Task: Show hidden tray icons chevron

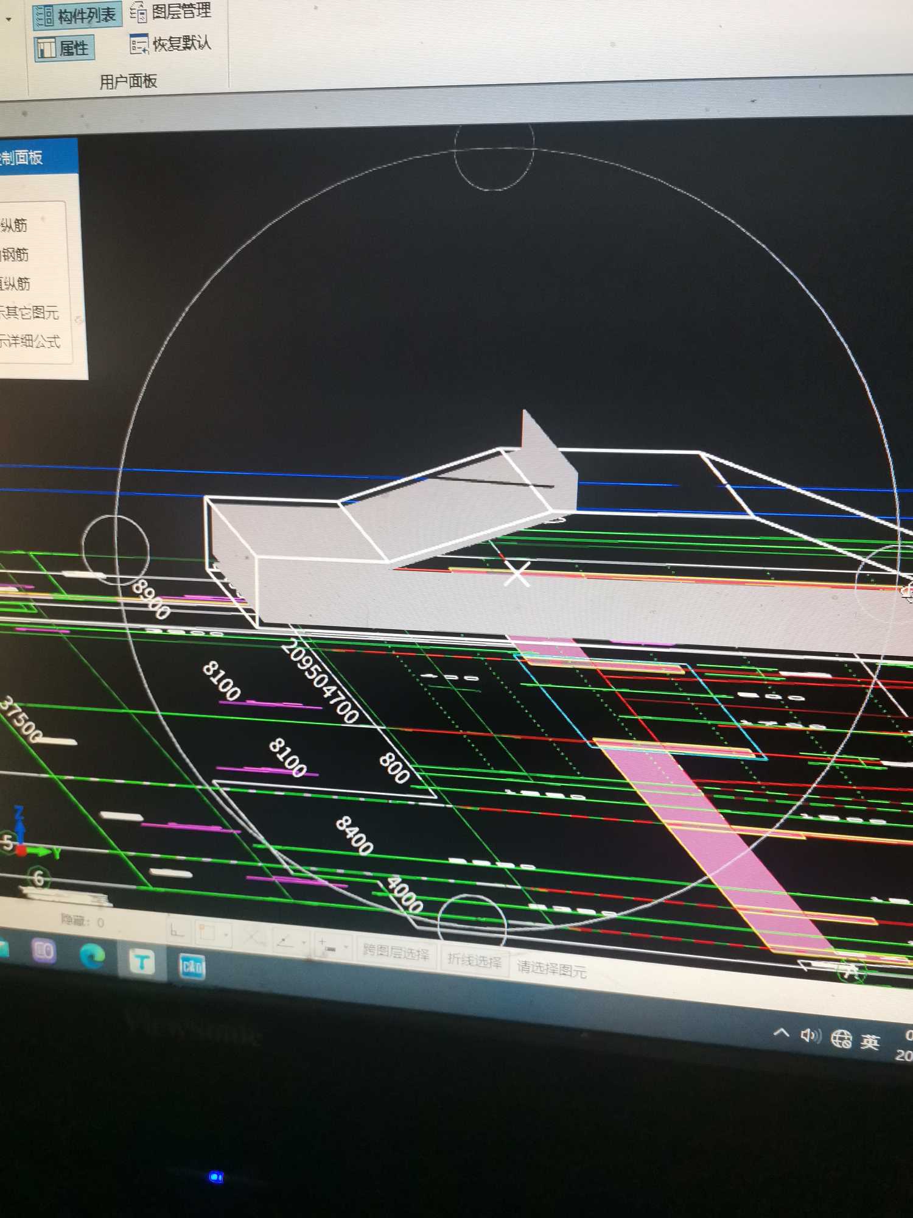Action: tap(782, 1032)
